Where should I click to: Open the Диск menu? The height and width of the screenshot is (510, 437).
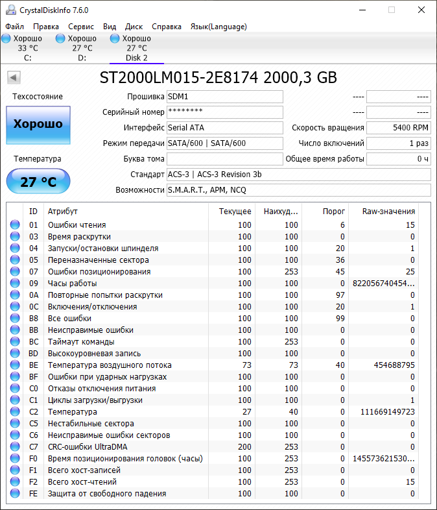coord(134,27)
